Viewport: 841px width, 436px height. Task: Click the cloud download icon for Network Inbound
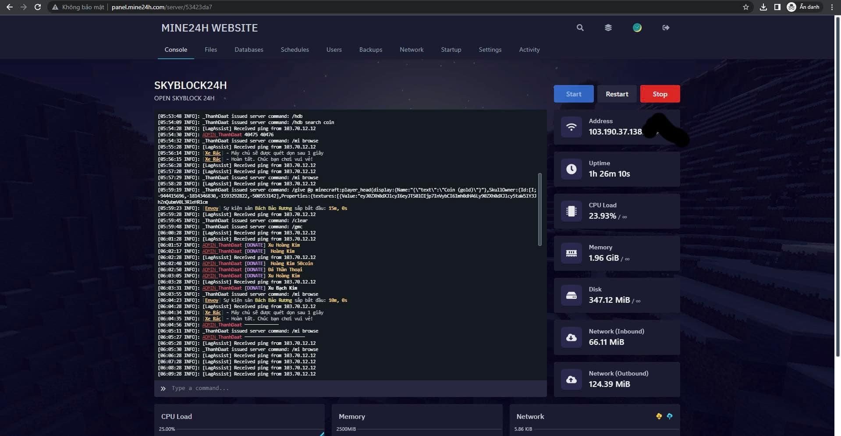[571, 337]
